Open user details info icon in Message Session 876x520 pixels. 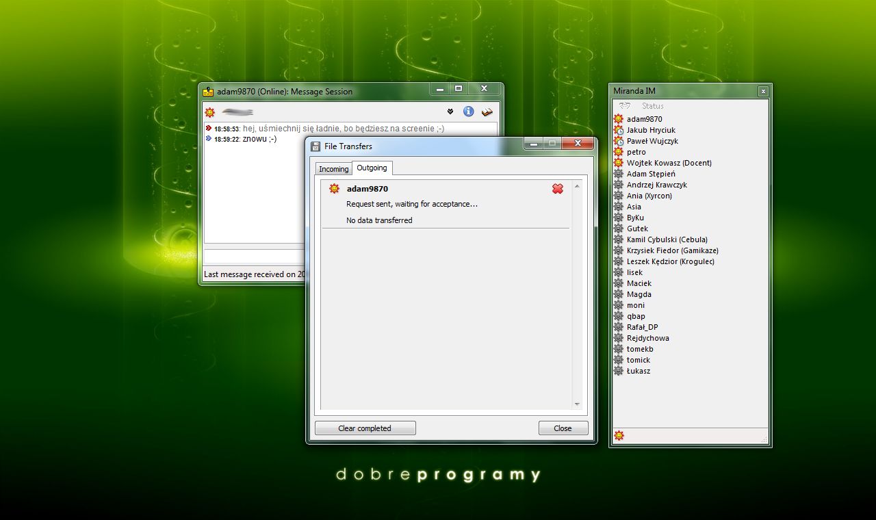[x=469, y=112]
